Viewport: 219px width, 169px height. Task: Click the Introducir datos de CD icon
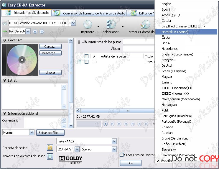[145, 24]
